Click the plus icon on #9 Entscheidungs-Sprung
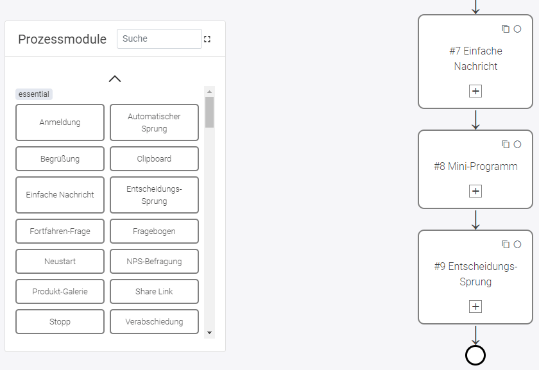This screenshot has width=539, height=370. (475, 306)
